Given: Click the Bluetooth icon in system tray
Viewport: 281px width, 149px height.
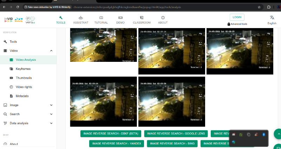Looking at the screenshot, I should (x=264, y=135).
